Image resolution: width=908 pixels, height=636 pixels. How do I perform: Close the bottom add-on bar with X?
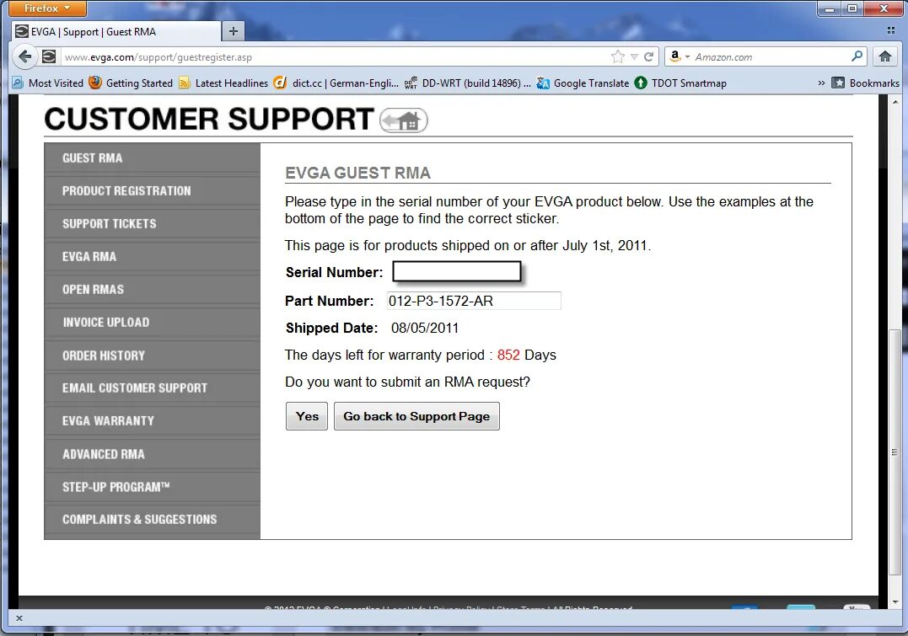19,618
